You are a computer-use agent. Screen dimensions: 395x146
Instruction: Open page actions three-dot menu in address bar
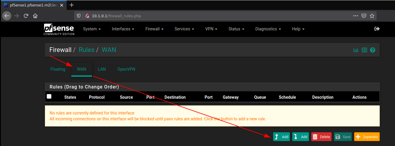(x=356, y=16)
